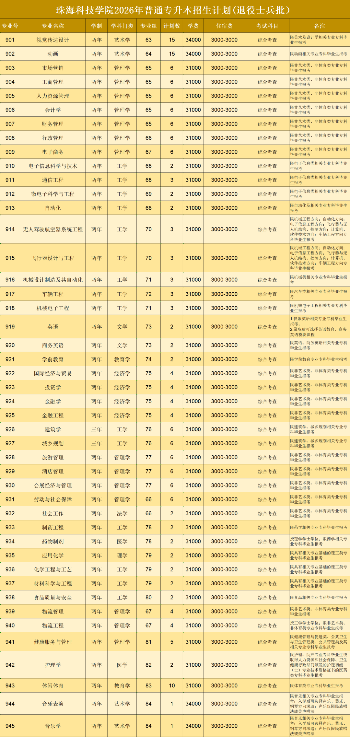
Task: Click the 会展经济与管理 cell
Action: (x=53, y=485)
